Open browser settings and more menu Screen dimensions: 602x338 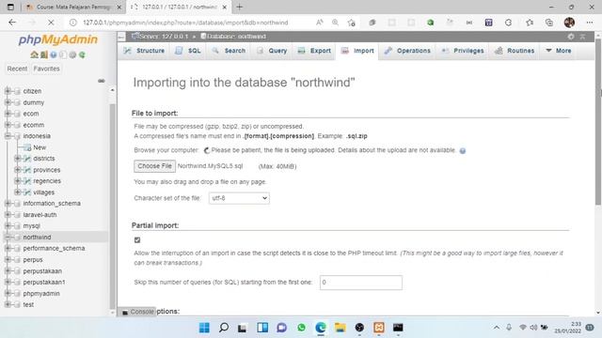(x=590, y=23)
